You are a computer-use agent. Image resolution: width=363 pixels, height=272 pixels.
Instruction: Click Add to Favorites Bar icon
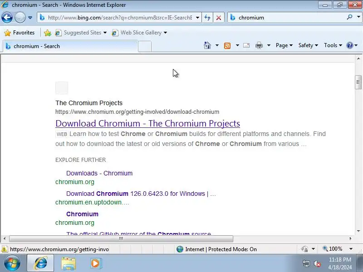(x=48, y=33)
